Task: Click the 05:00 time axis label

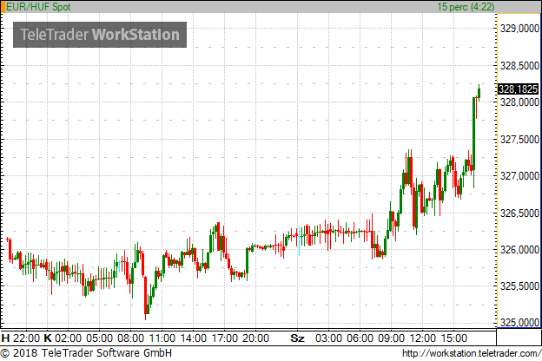Action: [x=99, y=338]
